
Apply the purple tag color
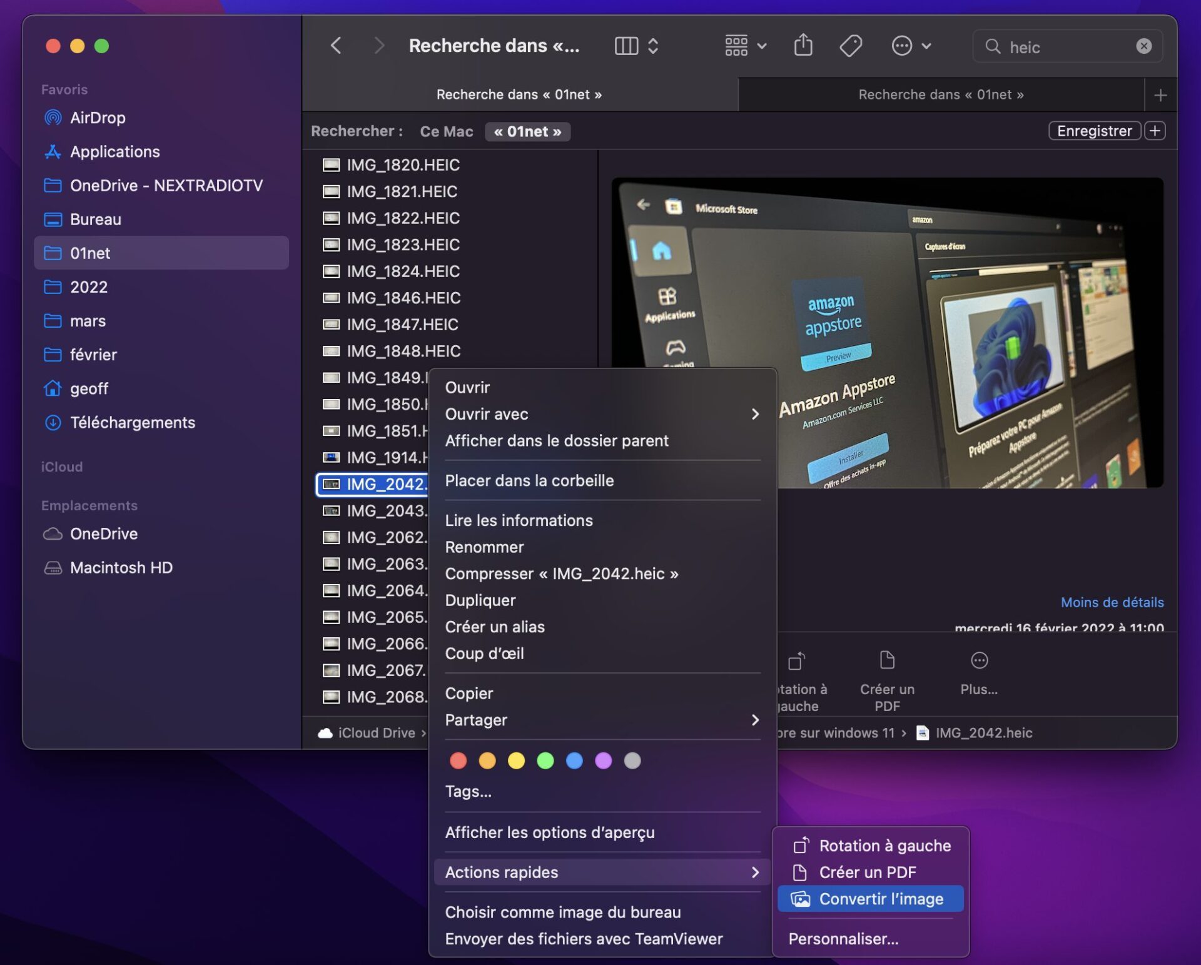pyautogui.click(x=603, y=760)
